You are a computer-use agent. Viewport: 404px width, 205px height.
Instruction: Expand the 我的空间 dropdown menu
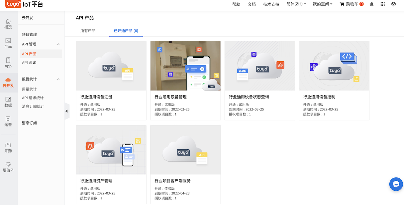tap(322, 4)
